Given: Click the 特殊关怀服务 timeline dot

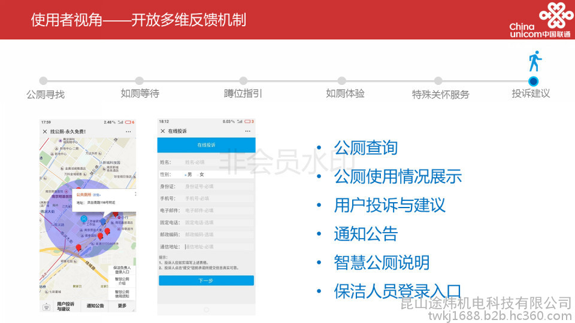Looking at the screenshot, I should (x=438, y=81).
